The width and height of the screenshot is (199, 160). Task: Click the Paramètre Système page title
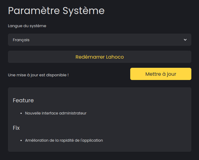pos(56,11)
